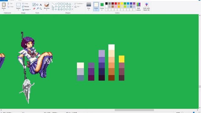Viewport: 201px width, 113px height.
Task: Choose the Four-point star shape
Action: 56,9
